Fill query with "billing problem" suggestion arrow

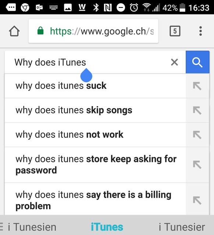[x=197, y=200]
